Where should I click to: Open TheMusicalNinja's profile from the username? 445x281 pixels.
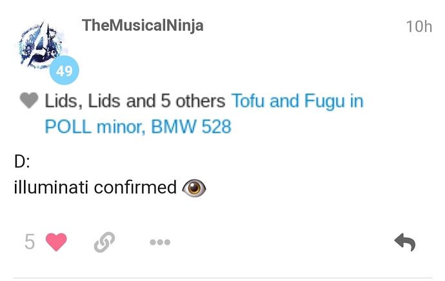coord(143,26)
